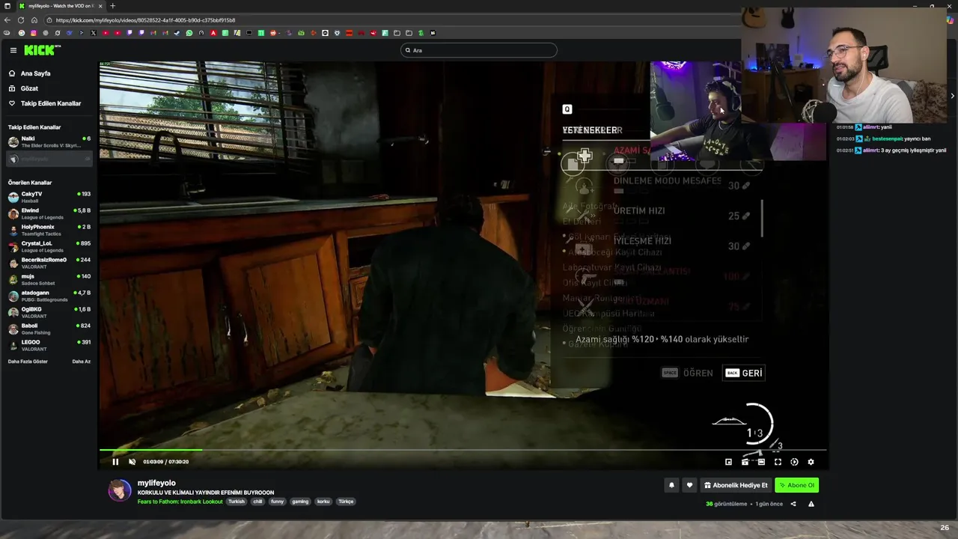Open a new browser tab
This screenshot has height=539, width=958.
112,6
